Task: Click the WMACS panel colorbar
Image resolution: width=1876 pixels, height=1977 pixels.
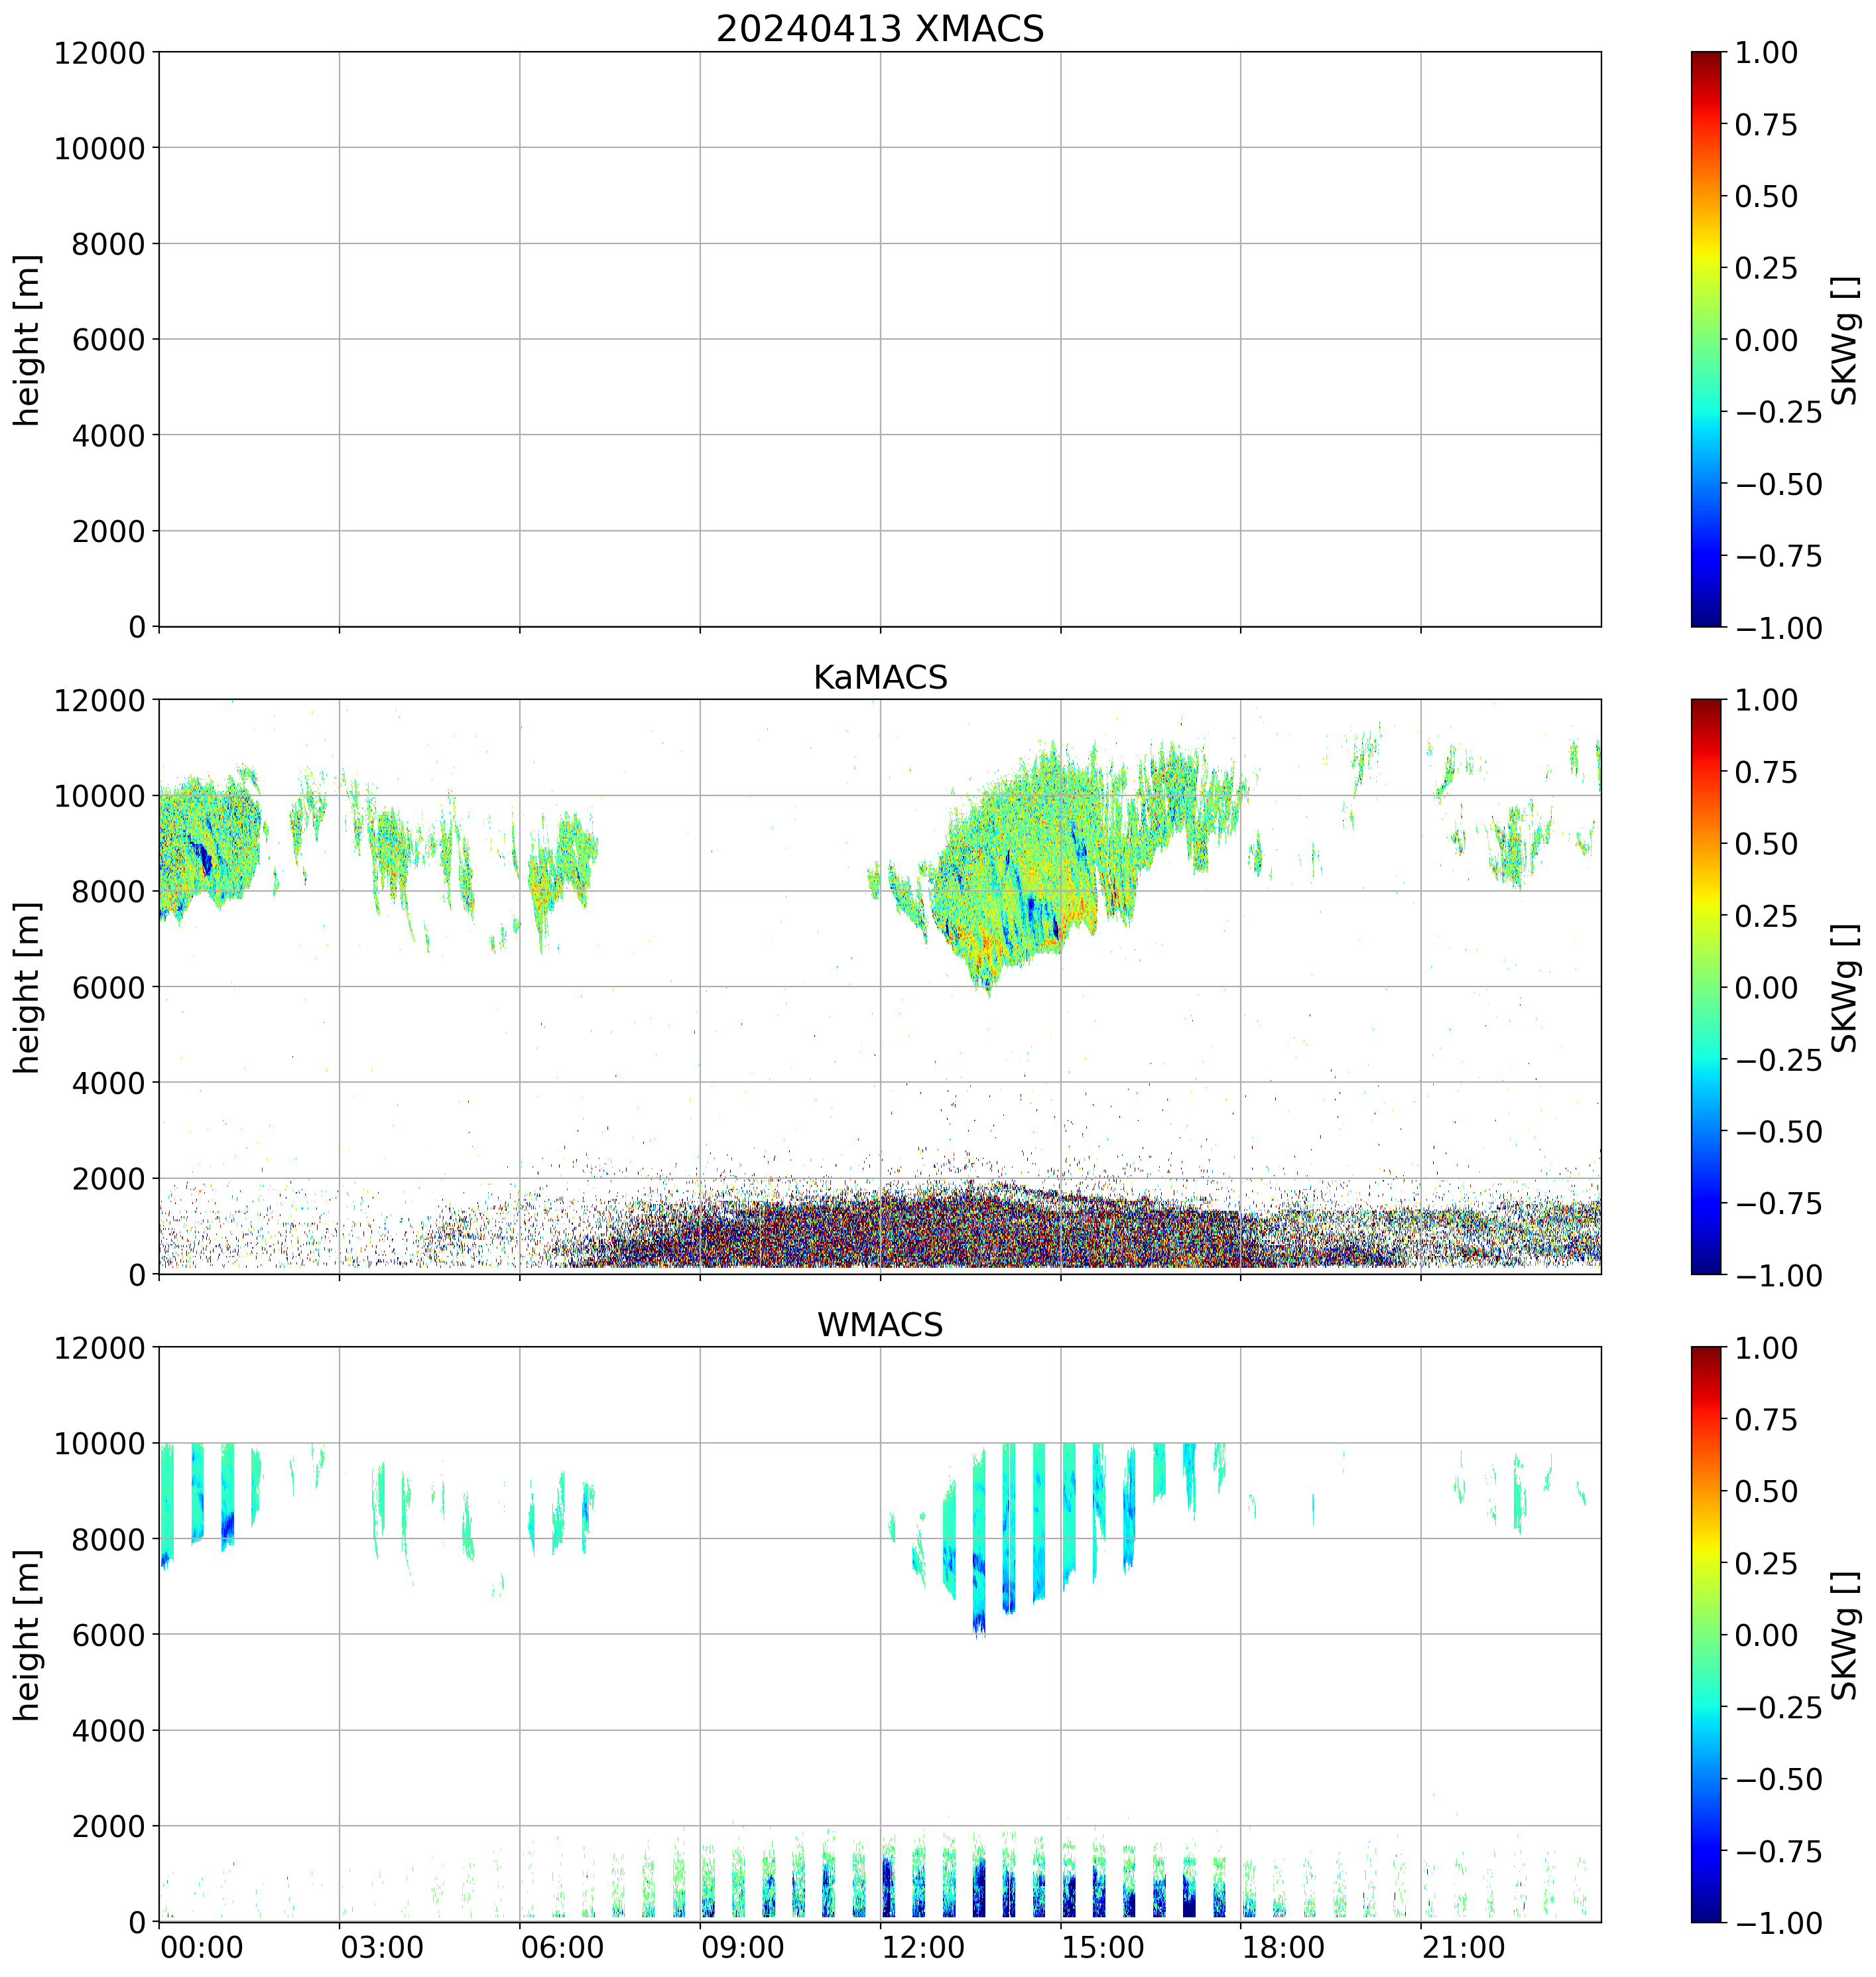Action: [1706, 1634]
